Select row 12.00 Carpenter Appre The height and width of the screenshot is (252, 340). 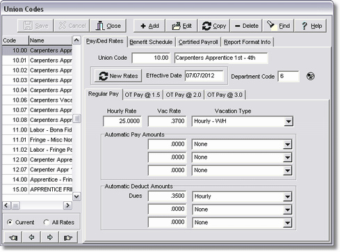38,160
